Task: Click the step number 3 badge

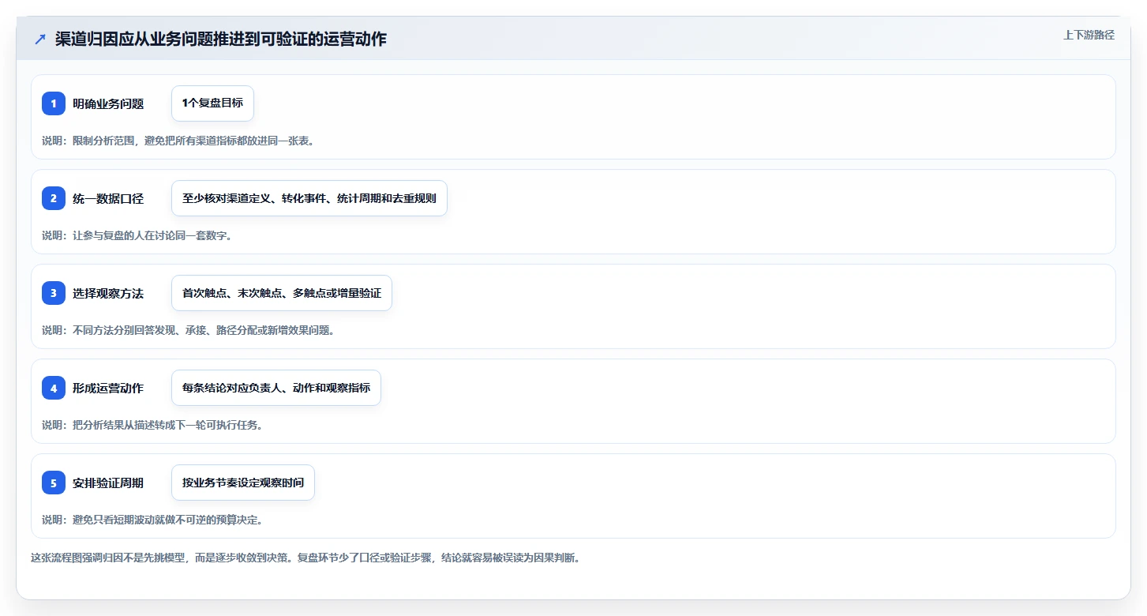Action: point(54,293)
